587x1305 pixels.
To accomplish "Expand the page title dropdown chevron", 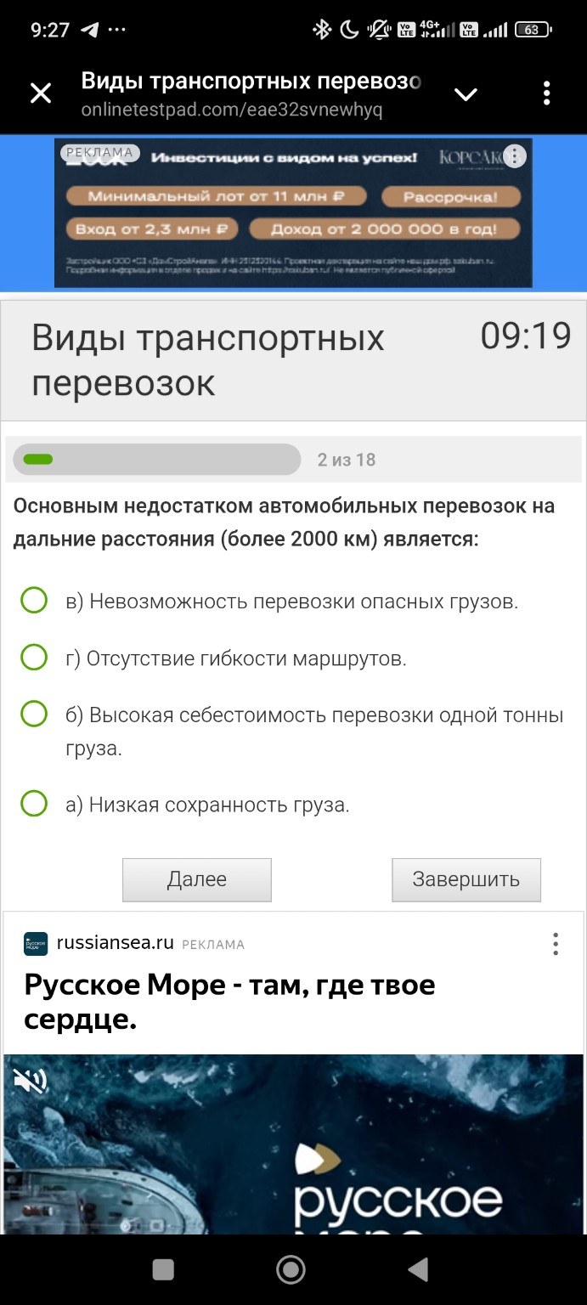I will coord(466,93).
